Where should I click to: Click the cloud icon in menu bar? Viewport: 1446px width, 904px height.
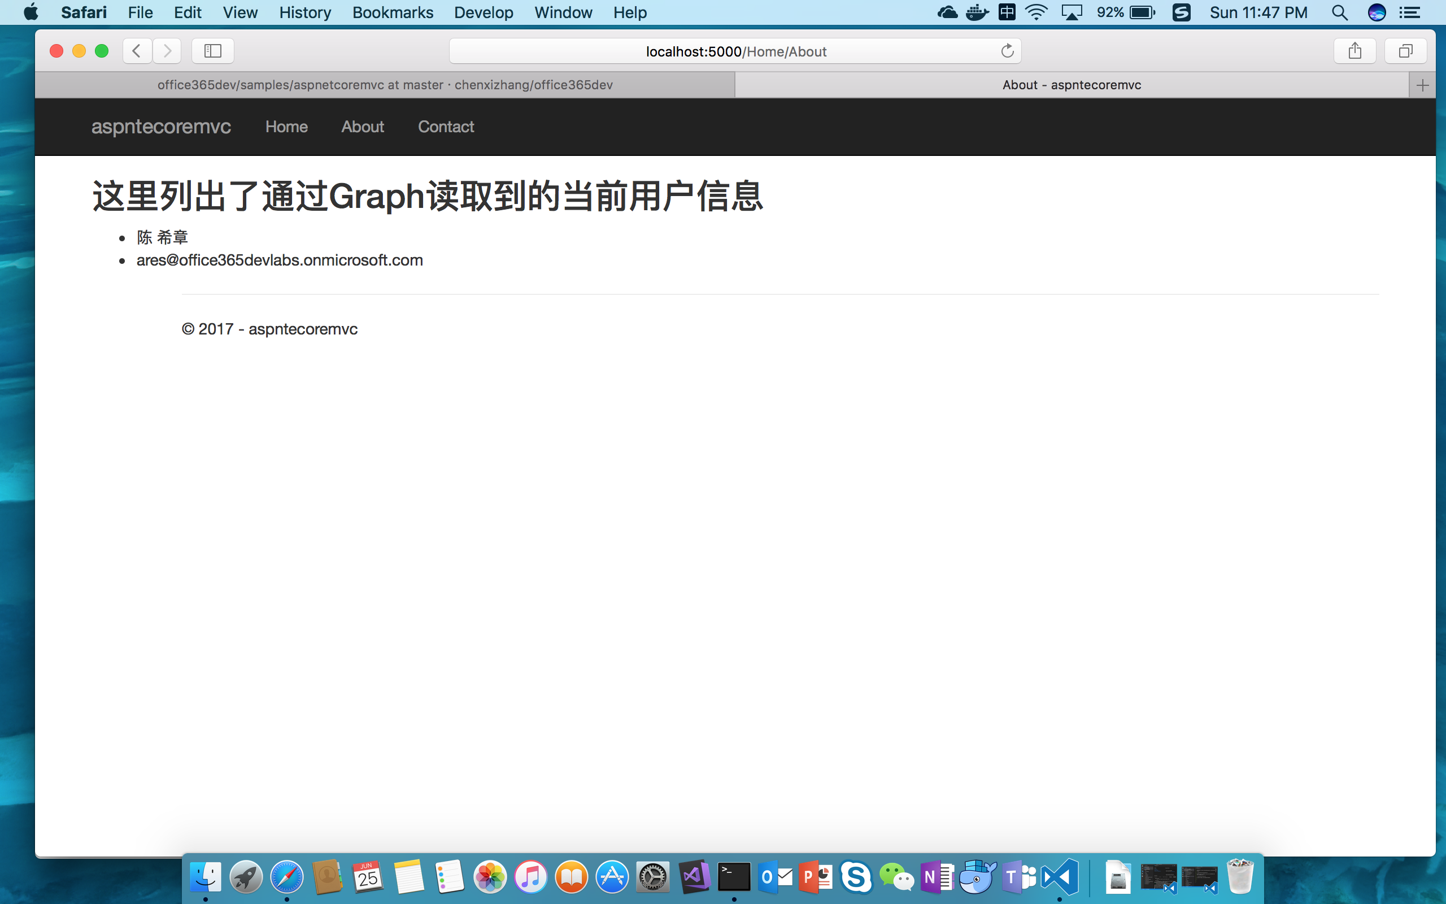pyautogui.click(x=948, y=12)
